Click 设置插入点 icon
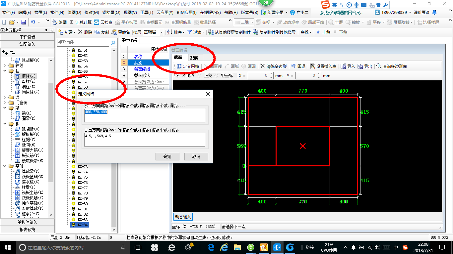The height and width of the screenshot is (254, 453). (312, 66)
